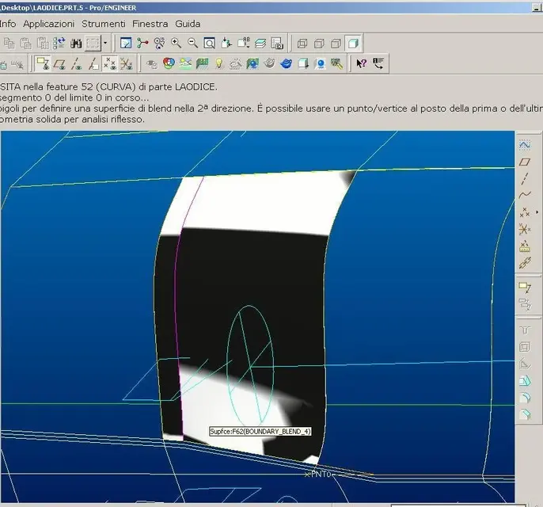
Task: Toggle datum planes display
Action: [59, 64]
